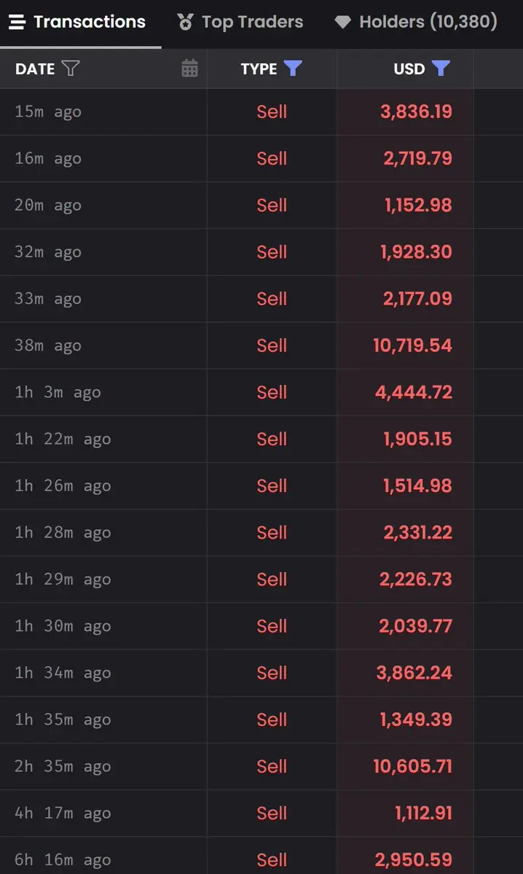Open the calendar date picker icon

[x=189, y=68]
